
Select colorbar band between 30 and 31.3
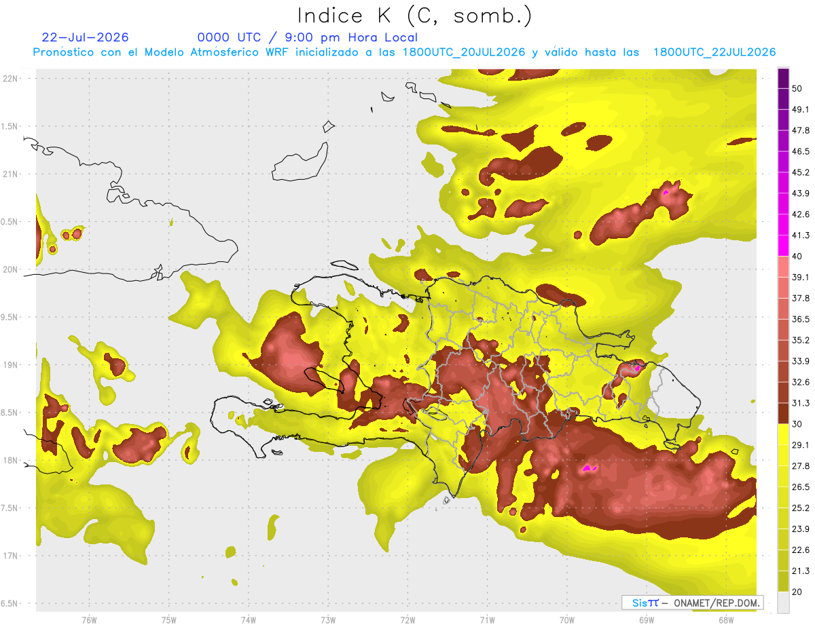click(x=783, y=414)
